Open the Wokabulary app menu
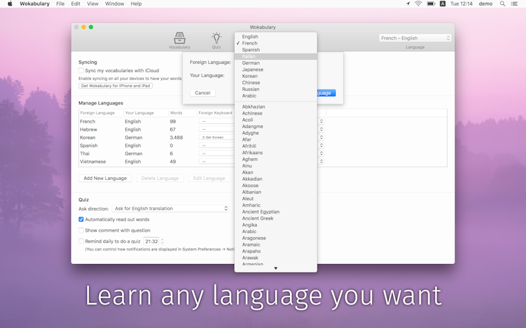Image resolution: width=526 pixels, height=328 pixels. coord(34,3)
